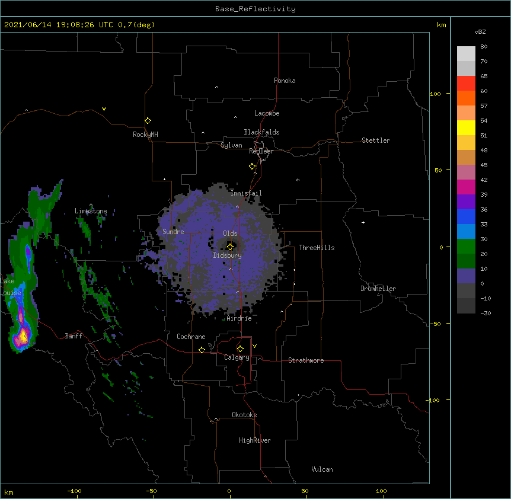Click the km unit label at top right
511x499 pixels.
click(441, 25)
